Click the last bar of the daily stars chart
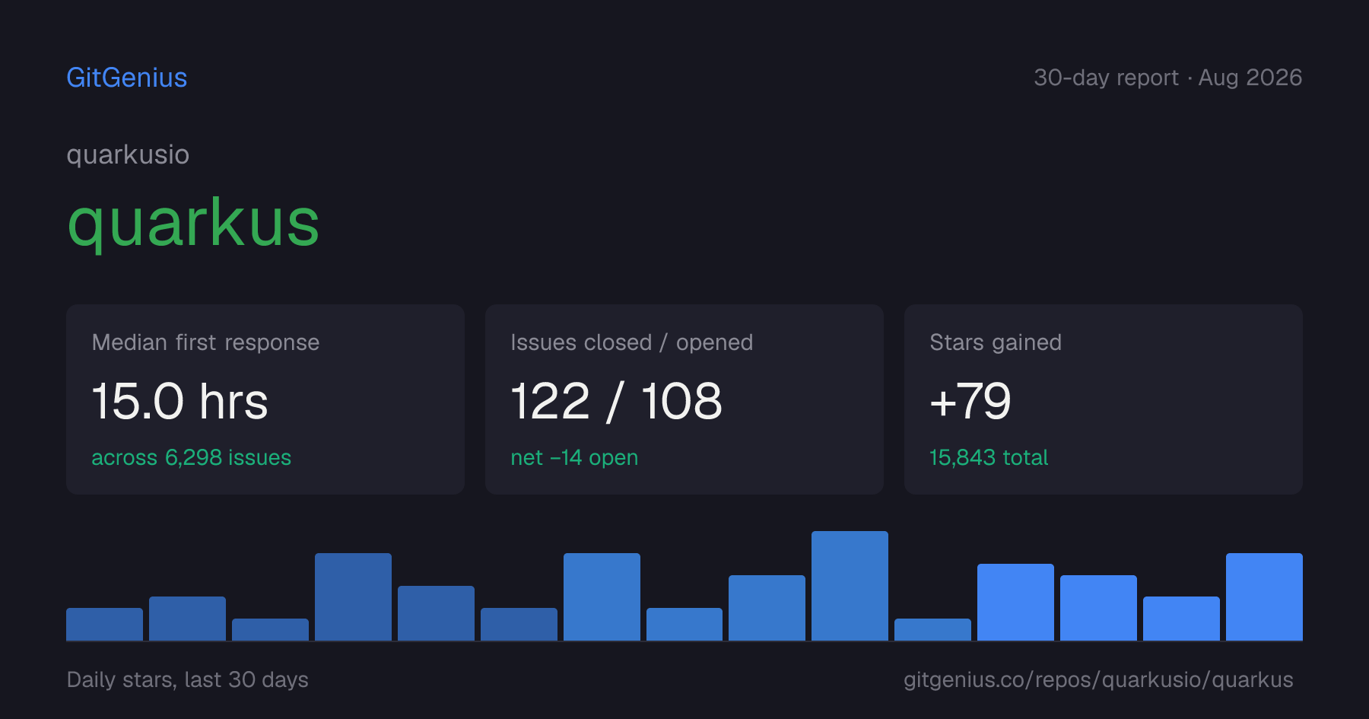1369x719 pixels. [x=1264, y=597]
